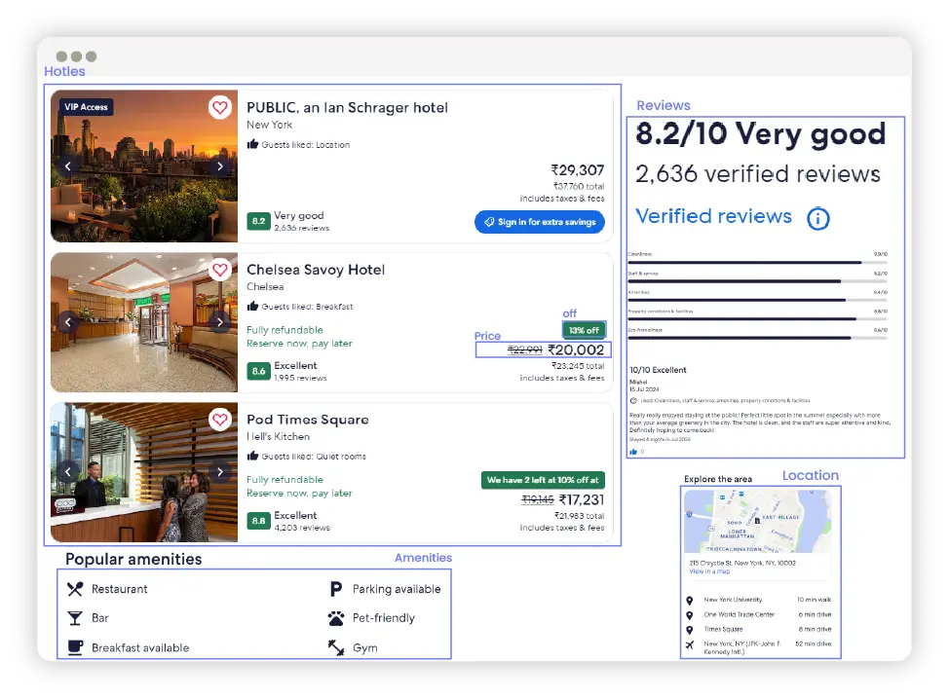Click the Gym dumbbell icon
The width and height of the screenshot is (949, 698).
(x=336, y=647)
